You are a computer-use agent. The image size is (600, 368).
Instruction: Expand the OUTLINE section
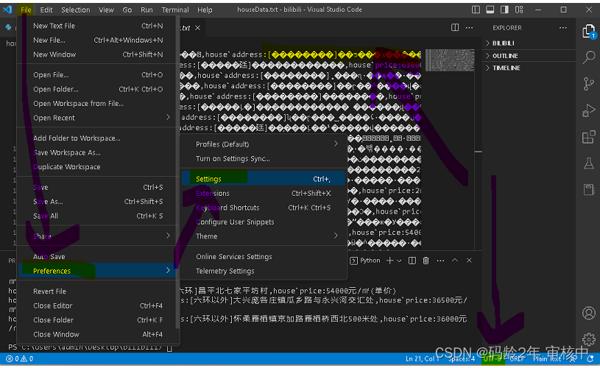529,56
